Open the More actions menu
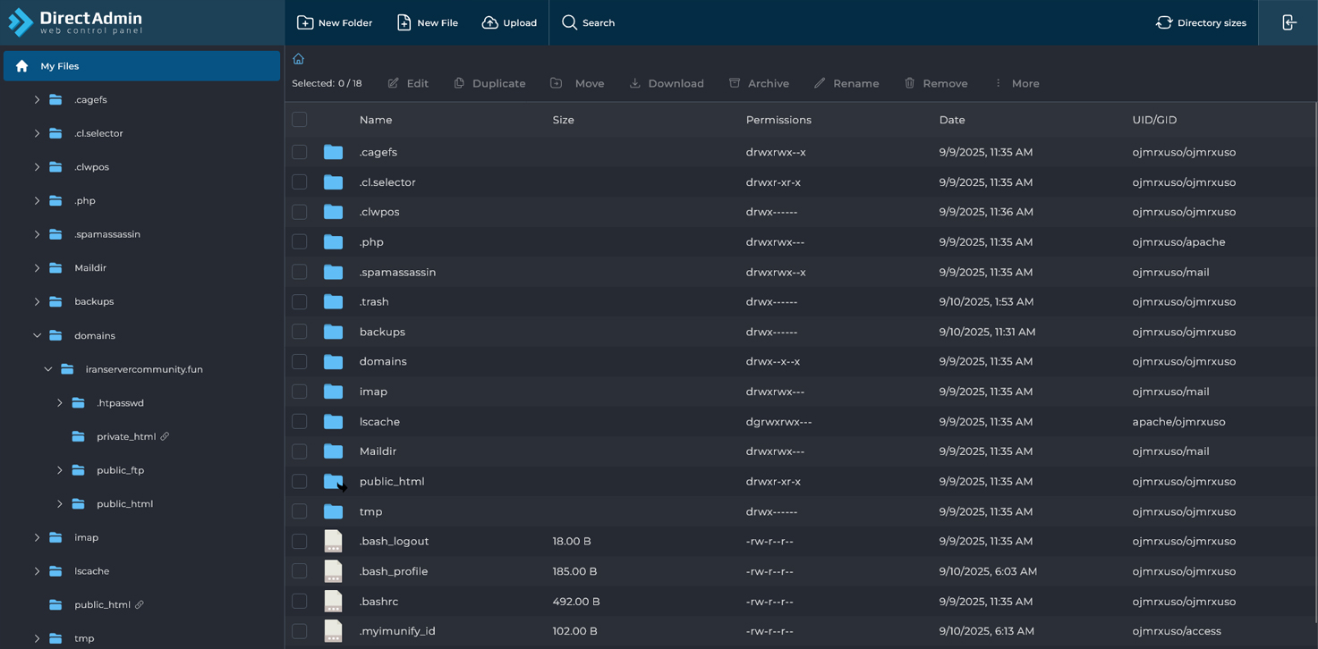The image size is (1318, 649). pyautogui.click(x=1016, y=83)
